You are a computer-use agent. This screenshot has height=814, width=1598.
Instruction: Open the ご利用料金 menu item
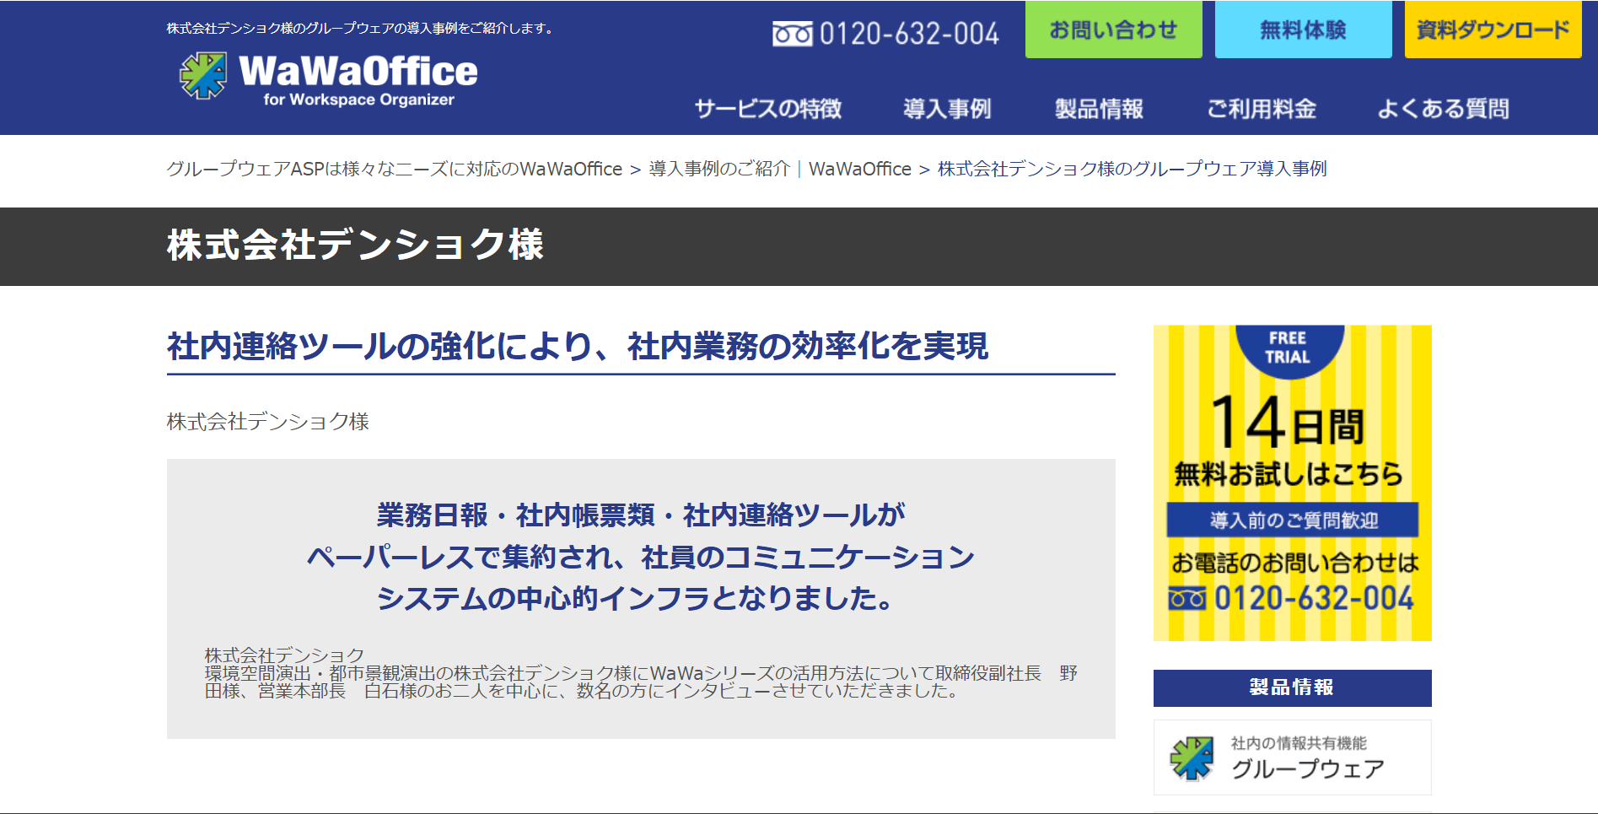coord(1262,109)
